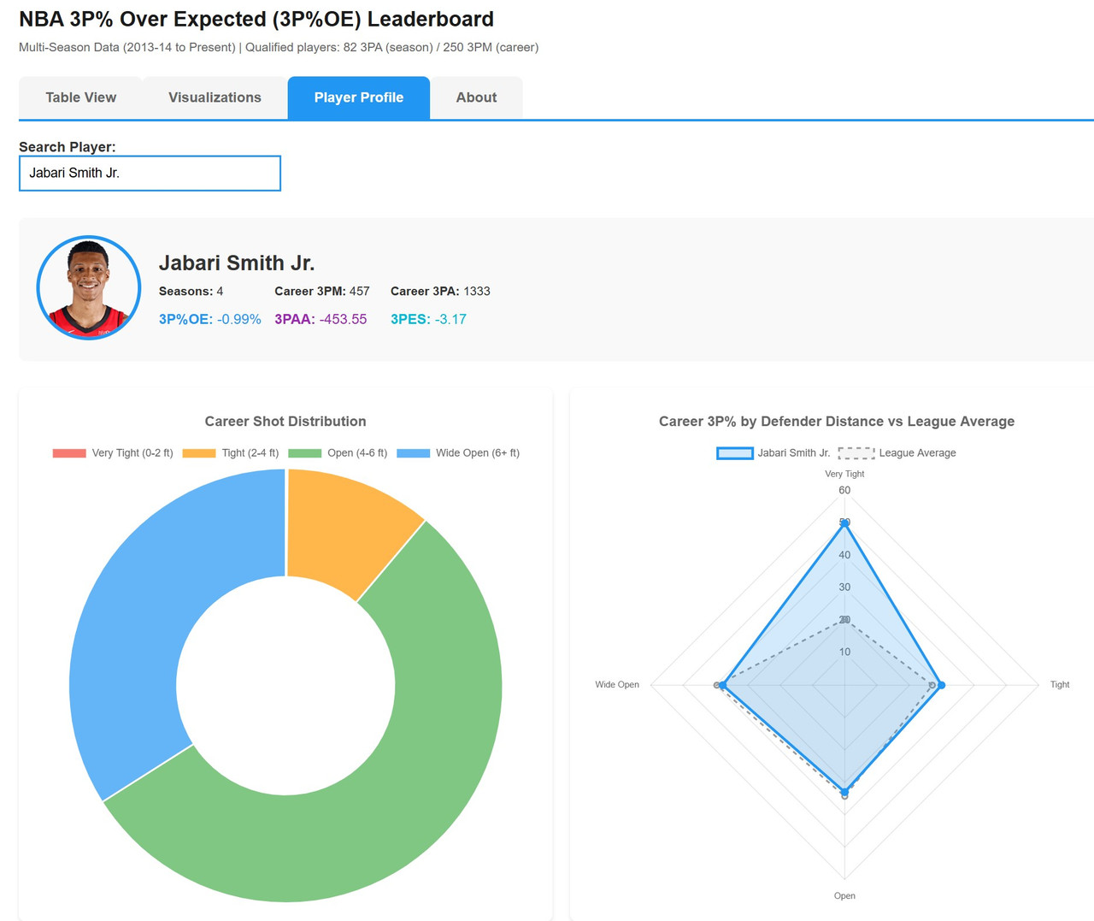The width and height of the screenshot is (1094, 921).
Task: Toggle Open (4-6 ft) legend swatch
Action: [x=305, y=453]
